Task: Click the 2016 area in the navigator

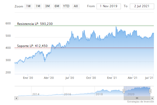Action: 67,94
